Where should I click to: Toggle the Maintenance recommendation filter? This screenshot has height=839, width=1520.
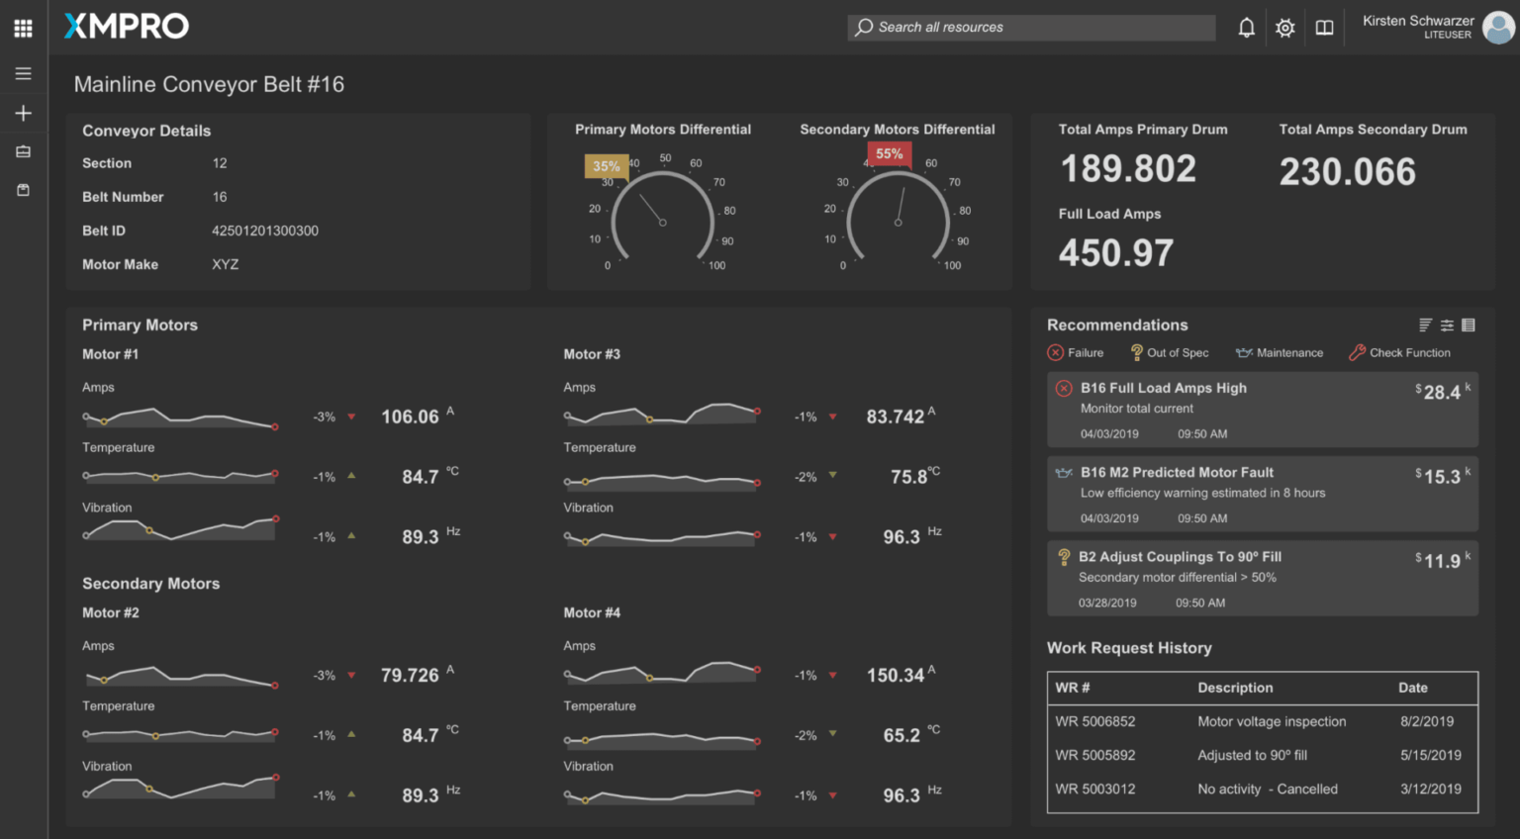tap(1280, 353)
